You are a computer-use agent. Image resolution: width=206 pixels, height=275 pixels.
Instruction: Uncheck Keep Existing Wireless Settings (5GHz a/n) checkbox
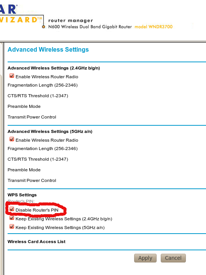click(12, 227)
